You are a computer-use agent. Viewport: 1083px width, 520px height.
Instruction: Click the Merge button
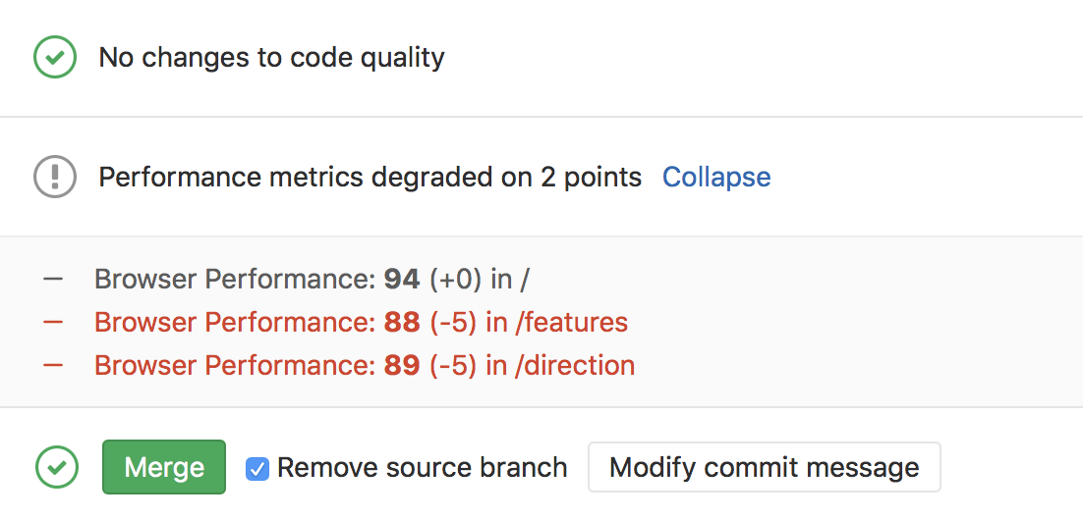164,467
